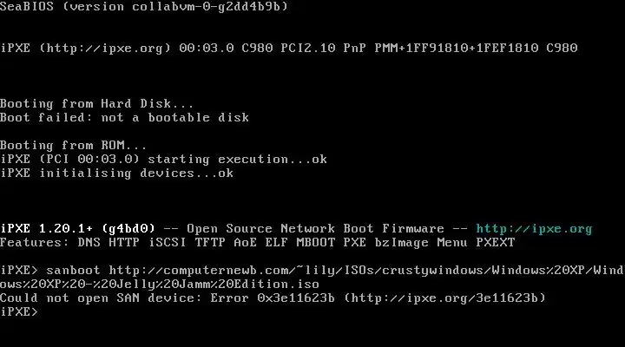This screenshot has height=347, width=625.
Task: Click the error code 0x3e11623b
Action: click(x=296, y=298)
